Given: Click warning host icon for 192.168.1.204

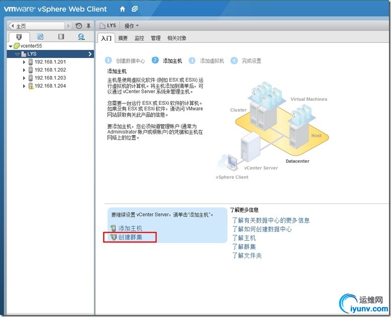Looking at the screenshot, I should pos(31,86).
